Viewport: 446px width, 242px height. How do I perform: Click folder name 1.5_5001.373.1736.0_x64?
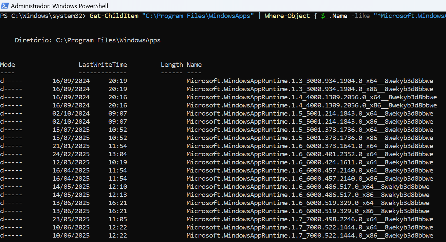(310, 130)
